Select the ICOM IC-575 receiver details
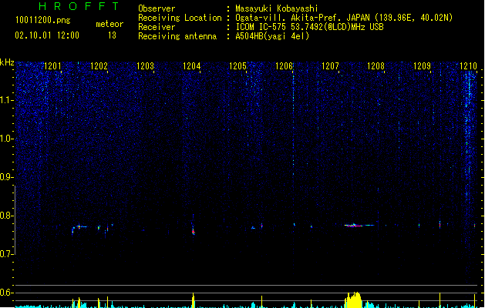Viewport: 485px width, 308px height. (310, 27)
